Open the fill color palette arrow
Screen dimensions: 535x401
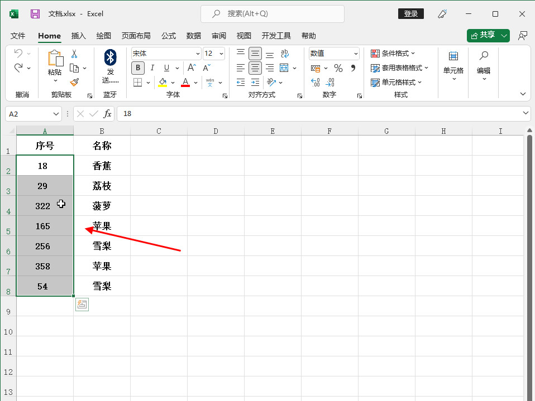pos(173,83)
